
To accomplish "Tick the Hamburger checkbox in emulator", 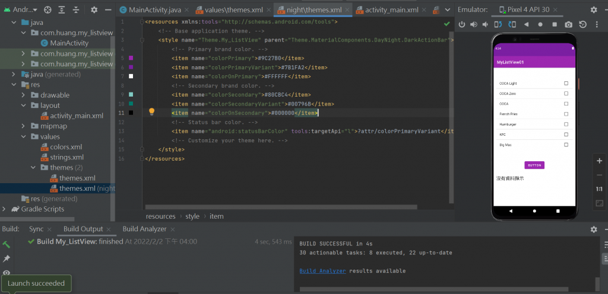I will click(566, 124).
